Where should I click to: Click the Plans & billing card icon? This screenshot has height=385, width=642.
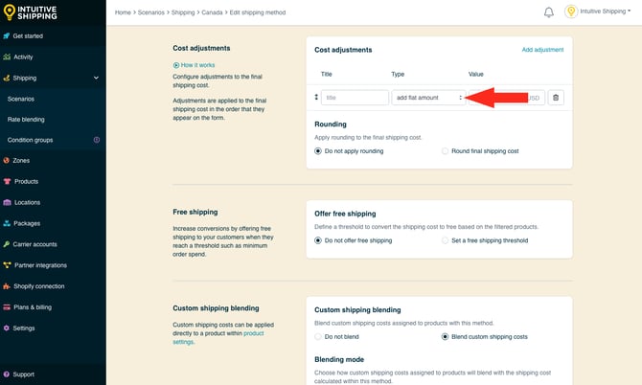[x=7, y=306]
